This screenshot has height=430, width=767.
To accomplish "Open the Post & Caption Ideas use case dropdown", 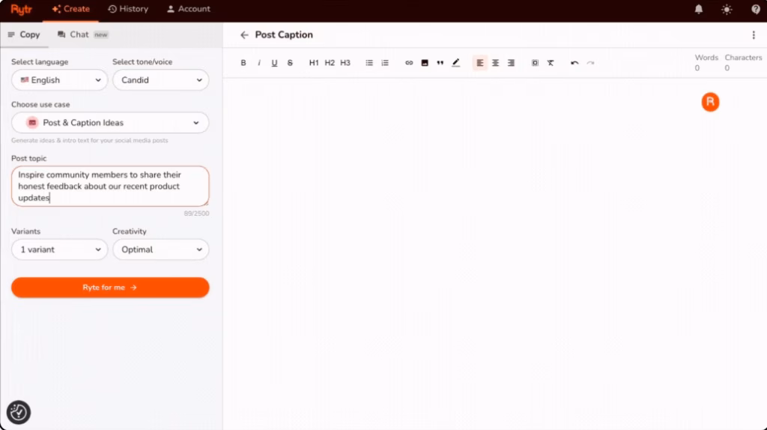I will point(110,123).
